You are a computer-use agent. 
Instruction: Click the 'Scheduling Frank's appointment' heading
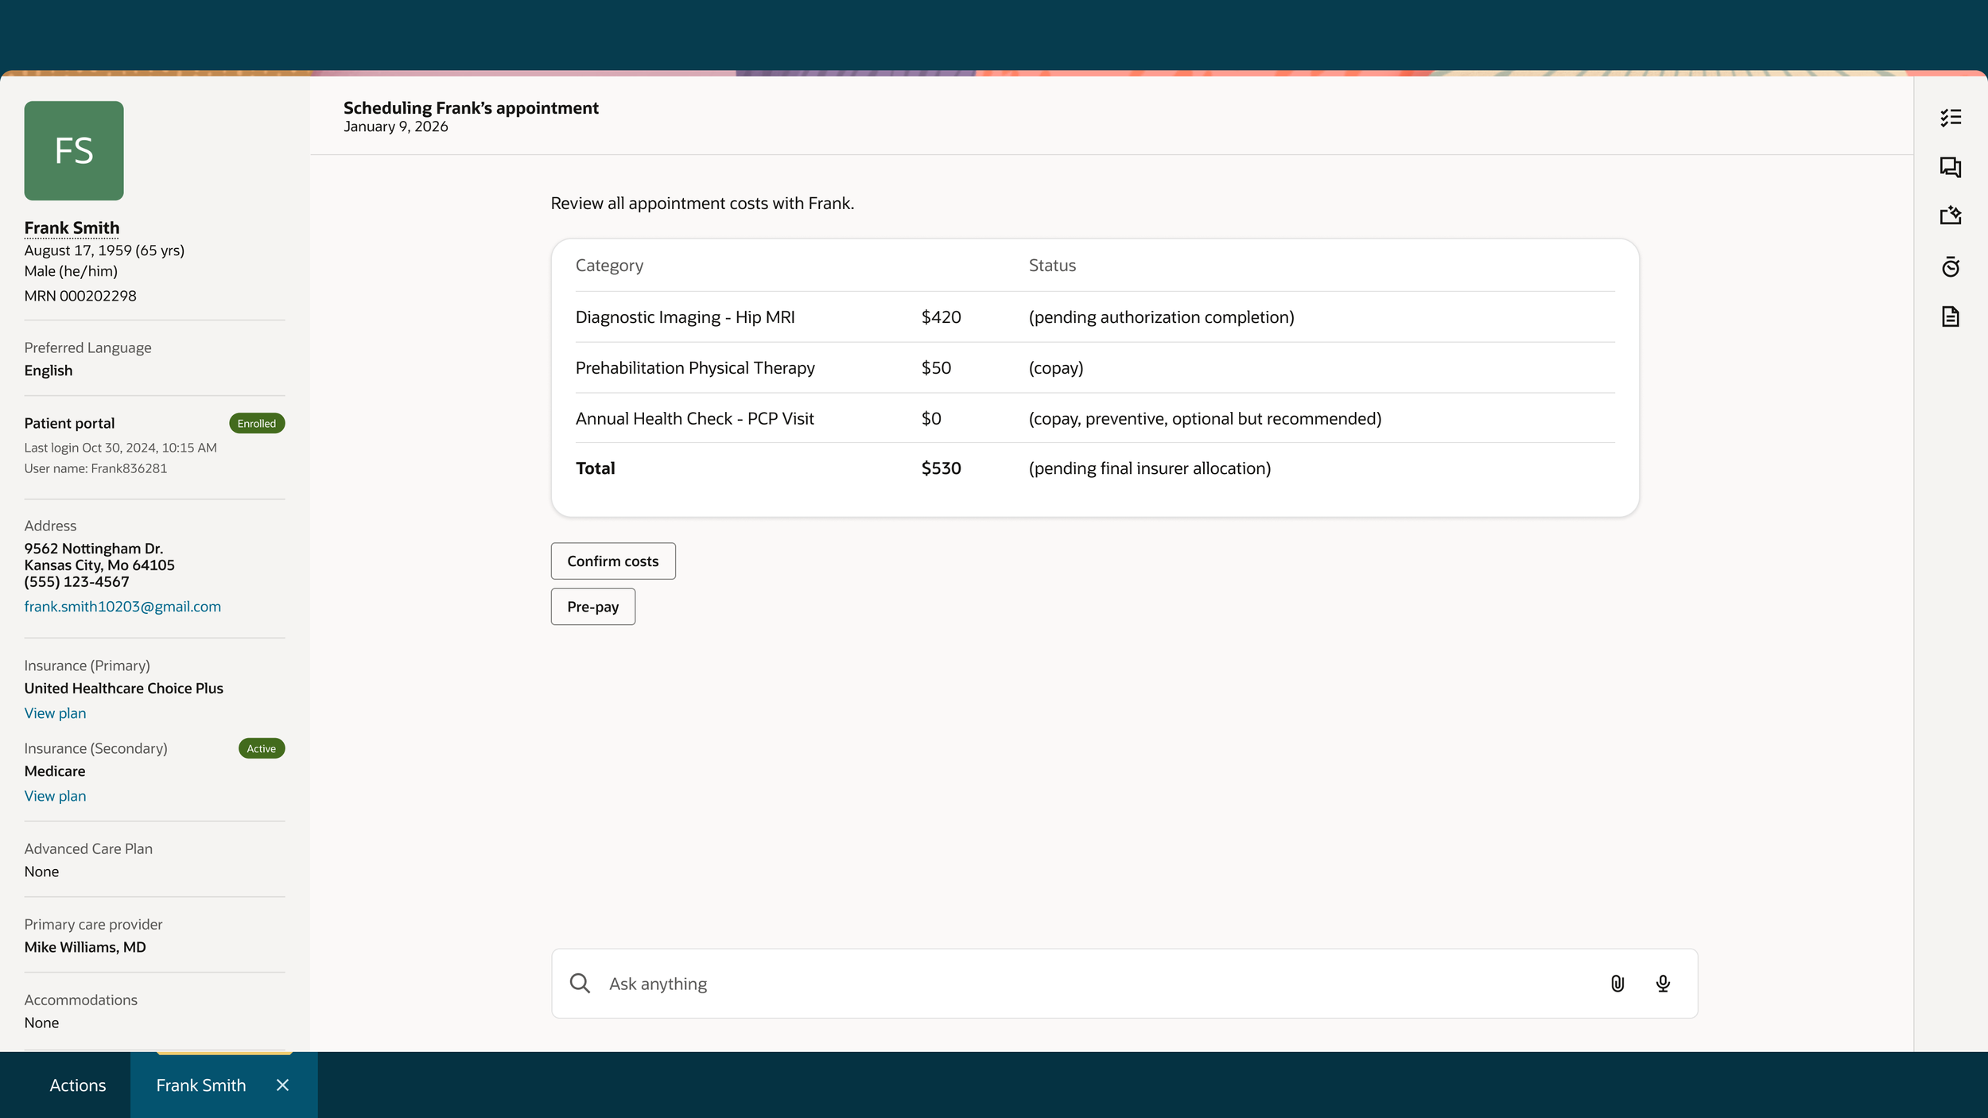click(471, 108)
